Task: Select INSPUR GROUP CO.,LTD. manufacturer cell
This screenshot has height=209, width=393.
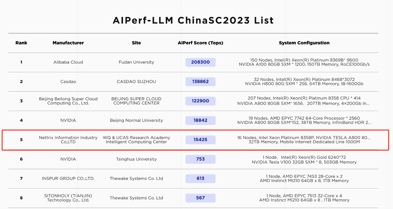Action: click(68, 179)
